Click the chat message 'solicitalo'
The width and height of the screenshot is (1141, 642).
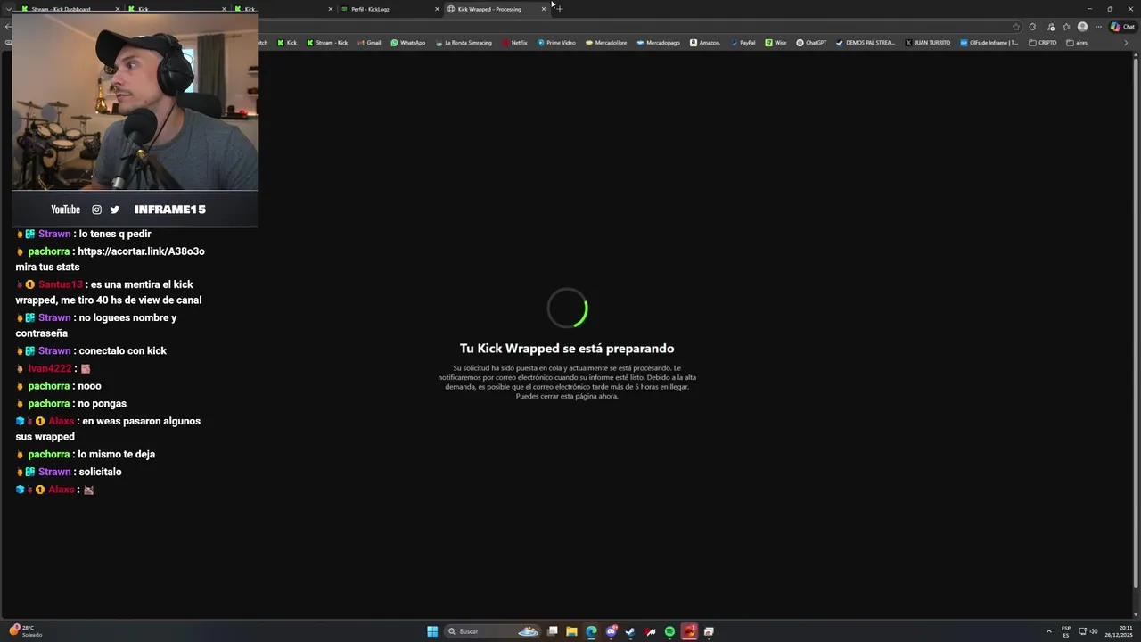pyautogui.click(x=100, y=472)
